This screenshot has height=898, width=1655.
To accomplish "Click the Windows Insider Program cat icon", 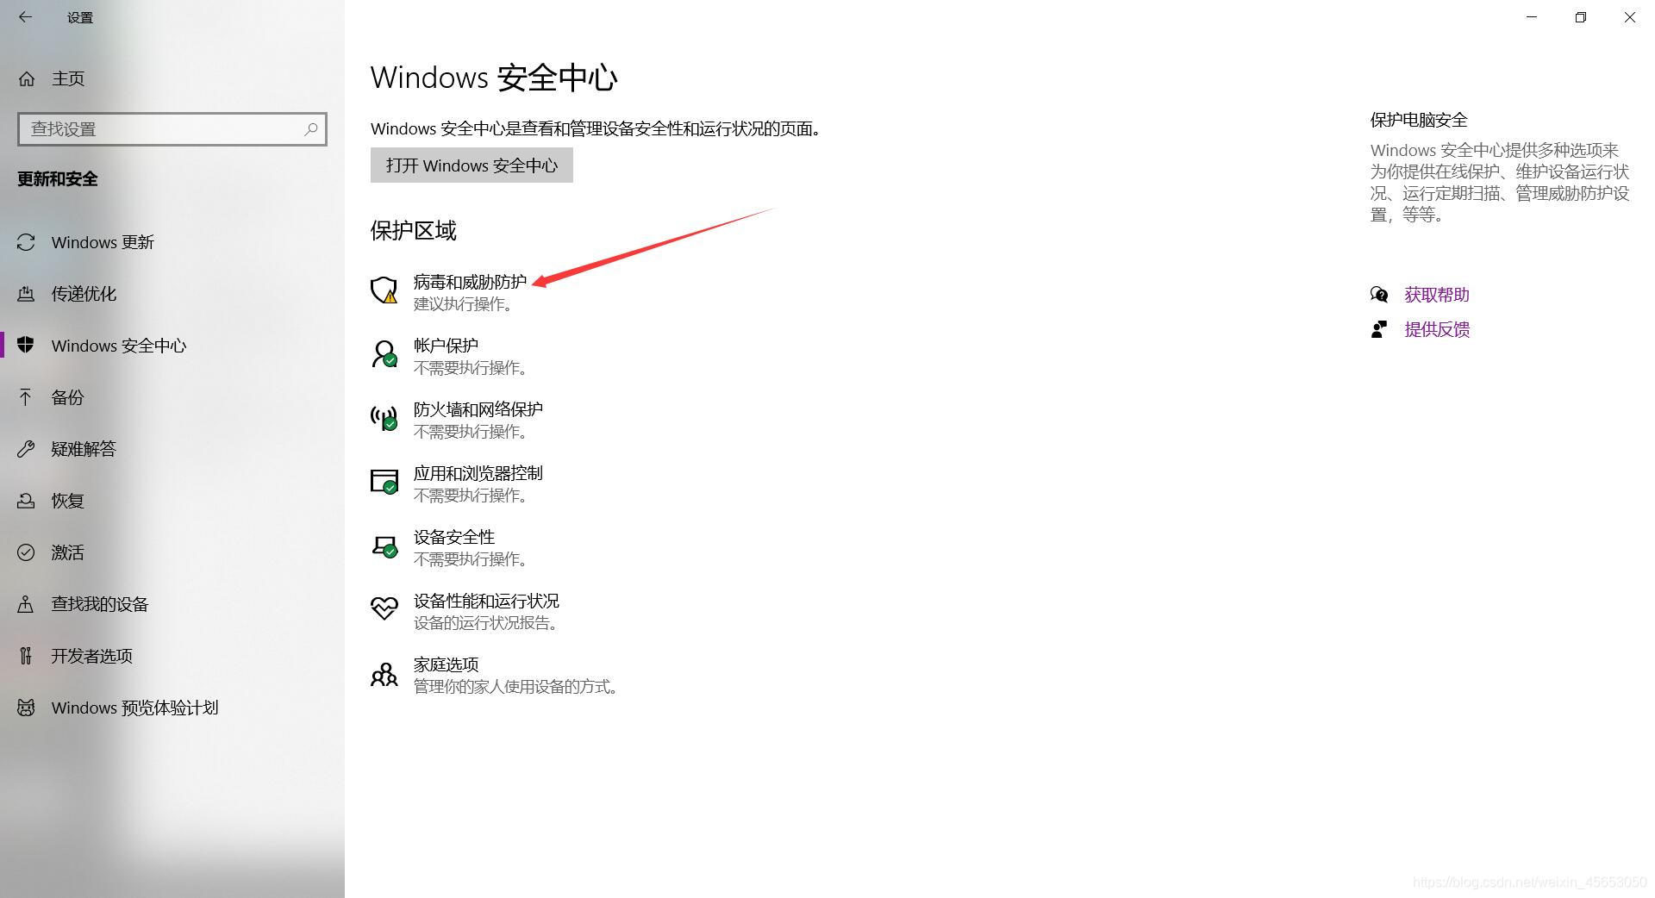I will pos(27,708).
